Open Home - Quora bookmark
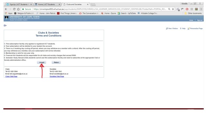The height and width of the screenshot is (115, 206). 108,13
